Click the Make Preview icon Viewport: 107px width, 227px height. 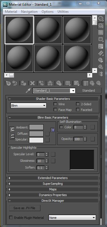(101, 53)
